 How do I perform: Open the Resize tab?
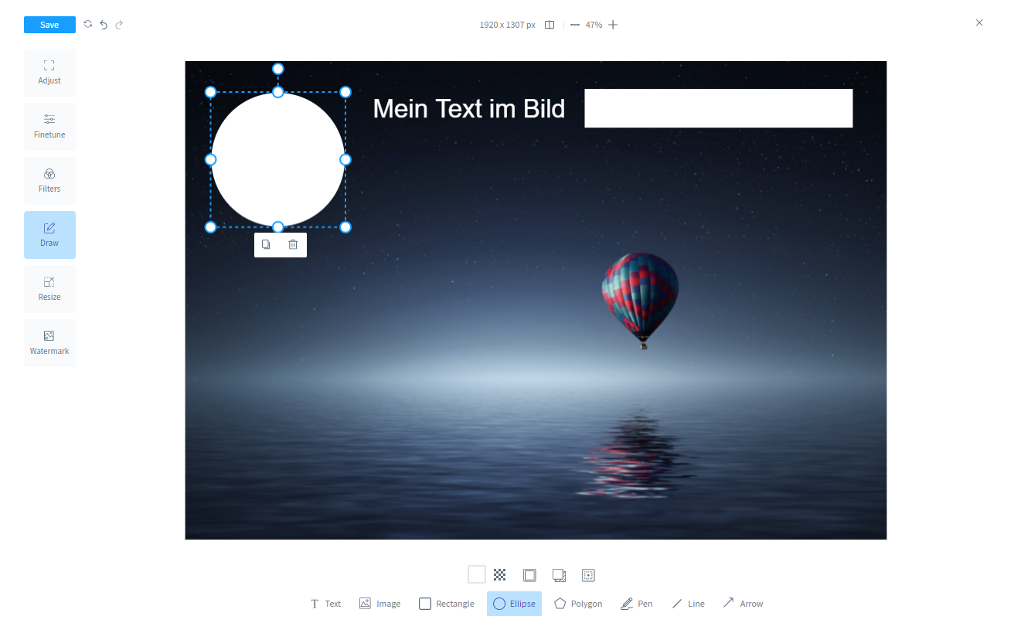(x=49, y=289)
